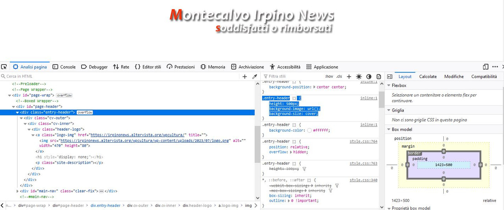Switch to Compatibilità sidebar tab
This screenshot has width=504, height=210.
point(484,76)
